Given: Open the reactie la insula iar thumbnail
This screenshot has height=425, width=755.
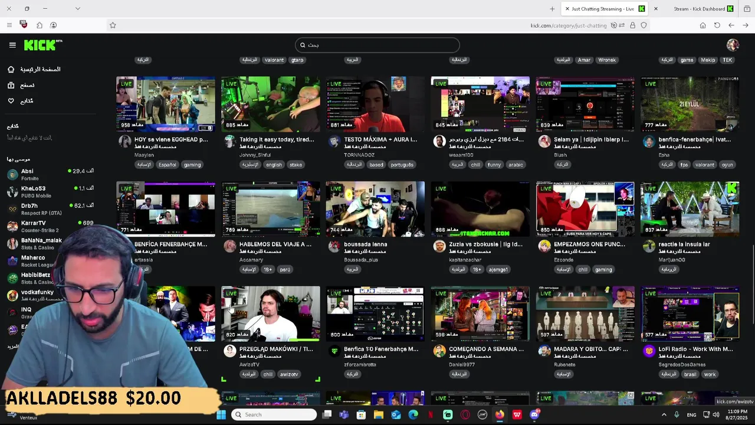Looking at the screenshot, I should coord(690,209).
